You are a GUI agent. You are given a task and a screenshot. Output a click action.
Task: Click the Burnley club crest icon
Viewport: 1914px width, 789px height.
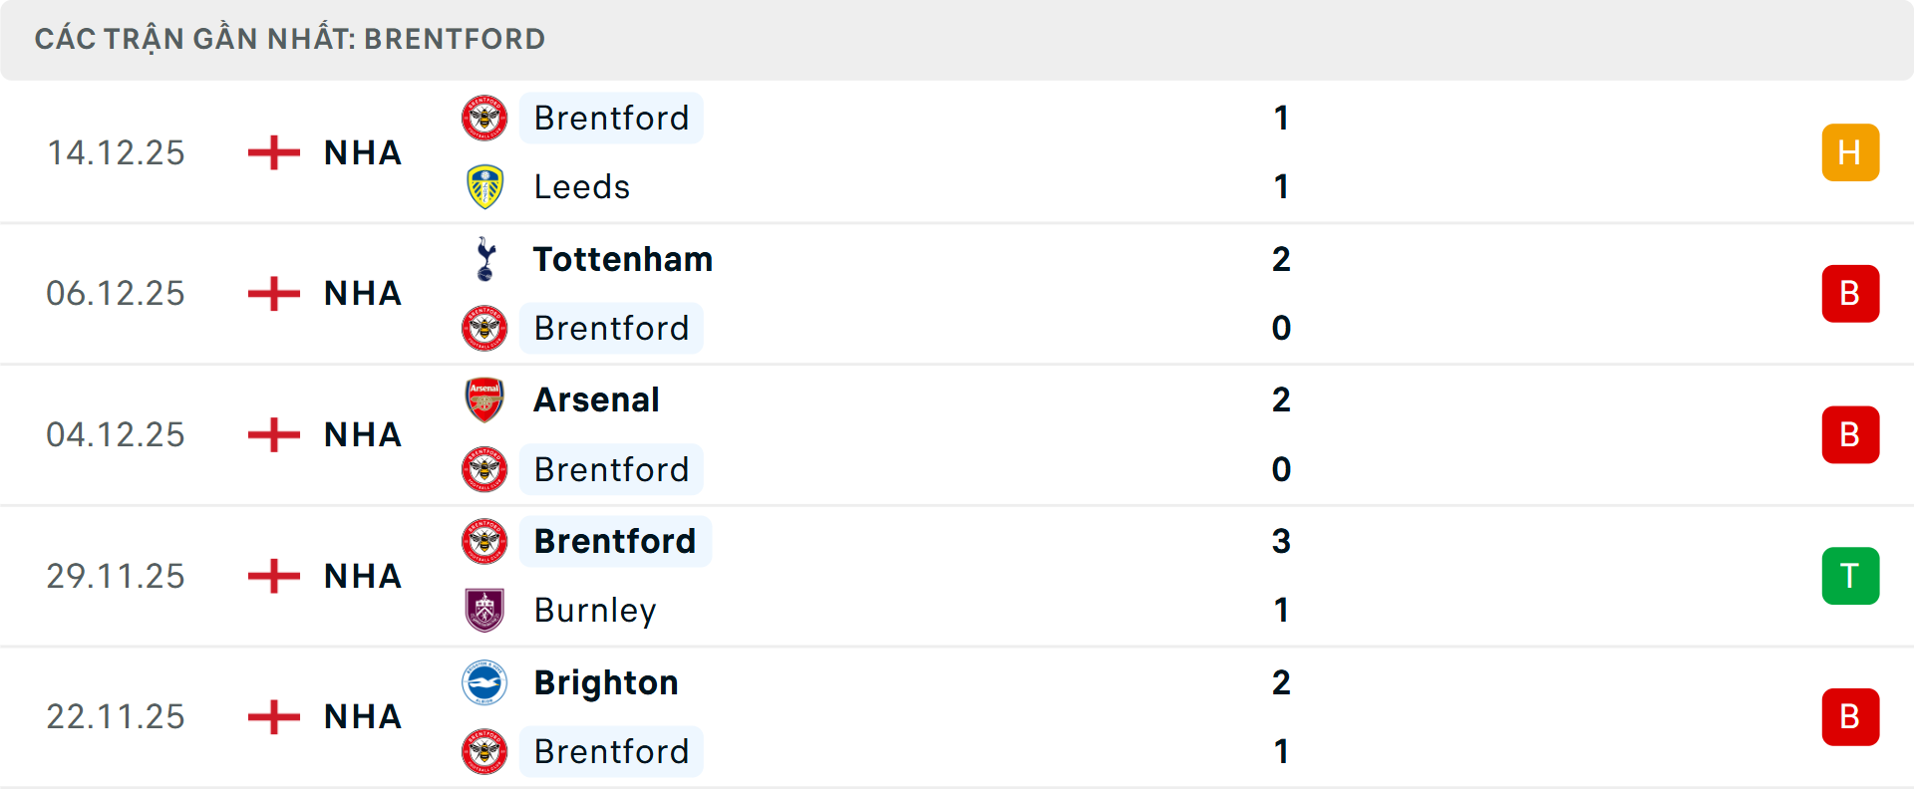point(484,611)
